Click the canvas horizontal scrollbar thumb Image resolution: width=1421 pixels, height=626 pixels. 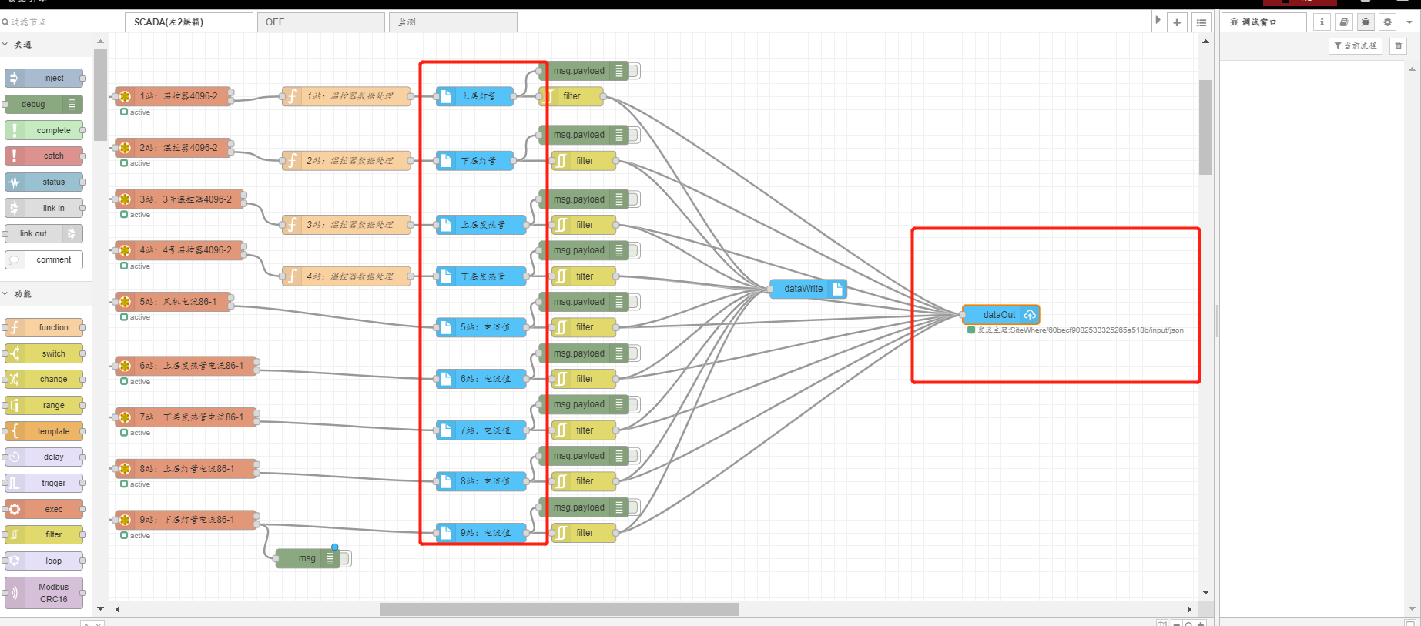(x=559, y=610)
